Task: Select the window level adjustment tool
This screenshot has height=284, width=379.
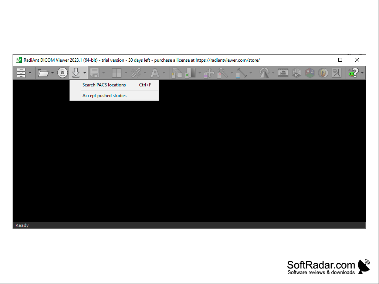Action: click(190, 73)
